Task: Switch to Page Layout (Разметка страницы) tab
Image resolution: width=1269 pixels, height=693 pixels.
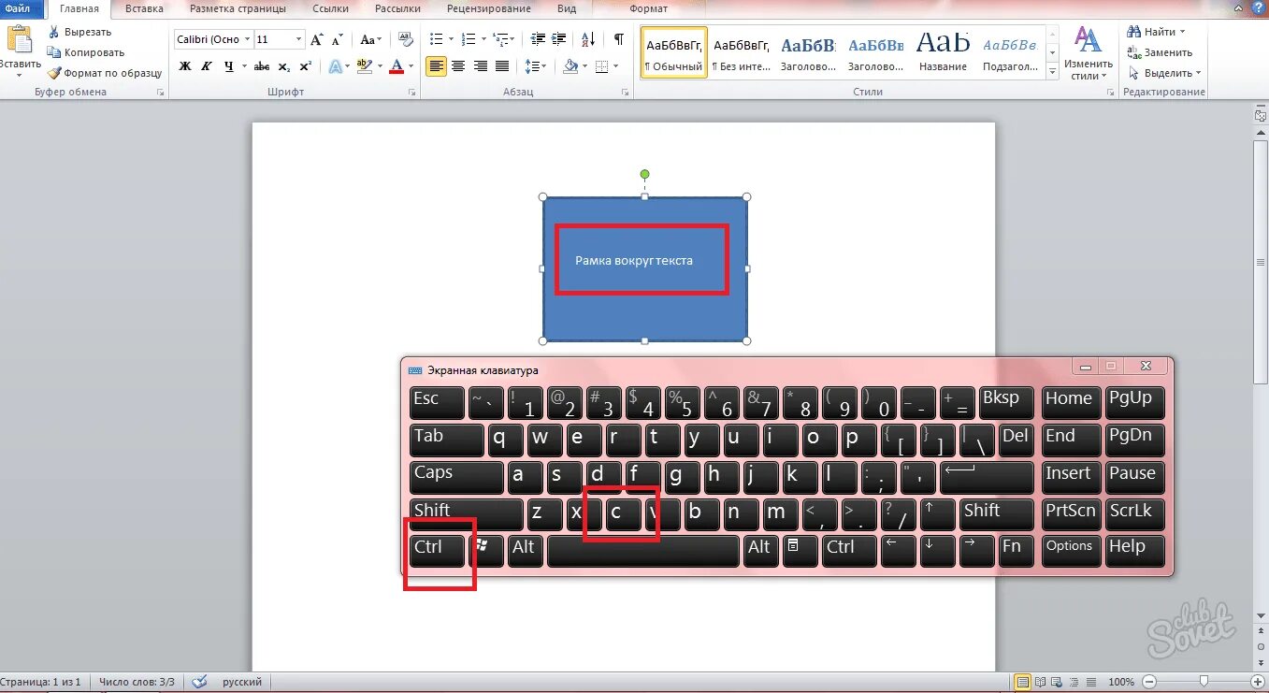Action: pyautogui.click(x=238, y=8)
